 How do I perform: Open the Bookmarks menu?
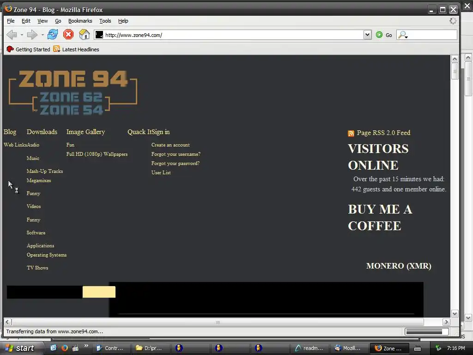pyautogui.click(x=80, y=21)
